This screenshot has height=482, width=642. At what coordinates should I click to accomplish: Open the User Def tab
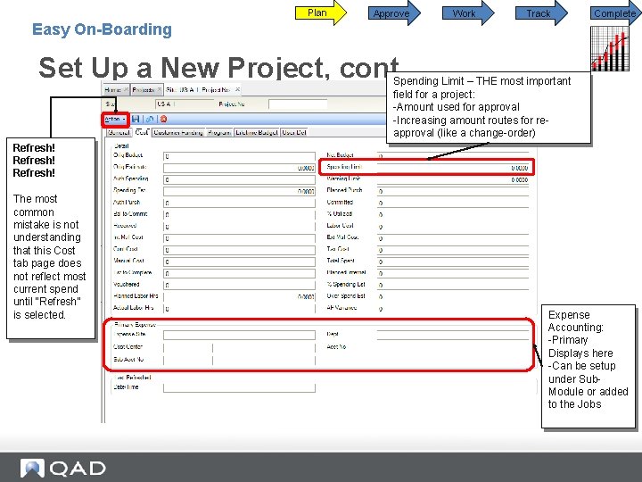[x=294, y=132]
